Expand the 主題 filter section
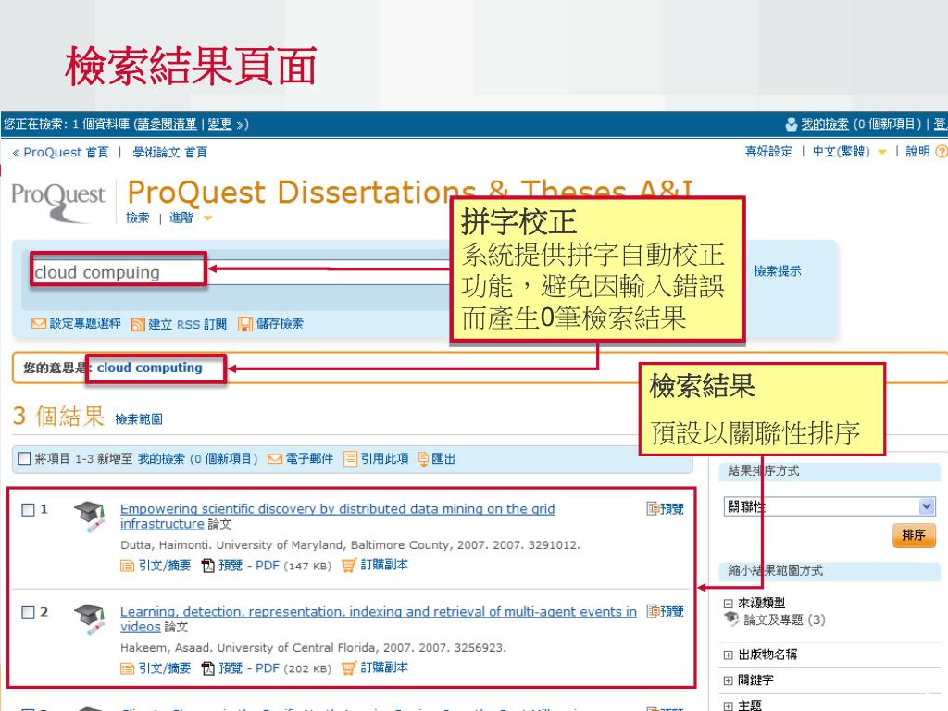948x711 pixels. [728, 705]
